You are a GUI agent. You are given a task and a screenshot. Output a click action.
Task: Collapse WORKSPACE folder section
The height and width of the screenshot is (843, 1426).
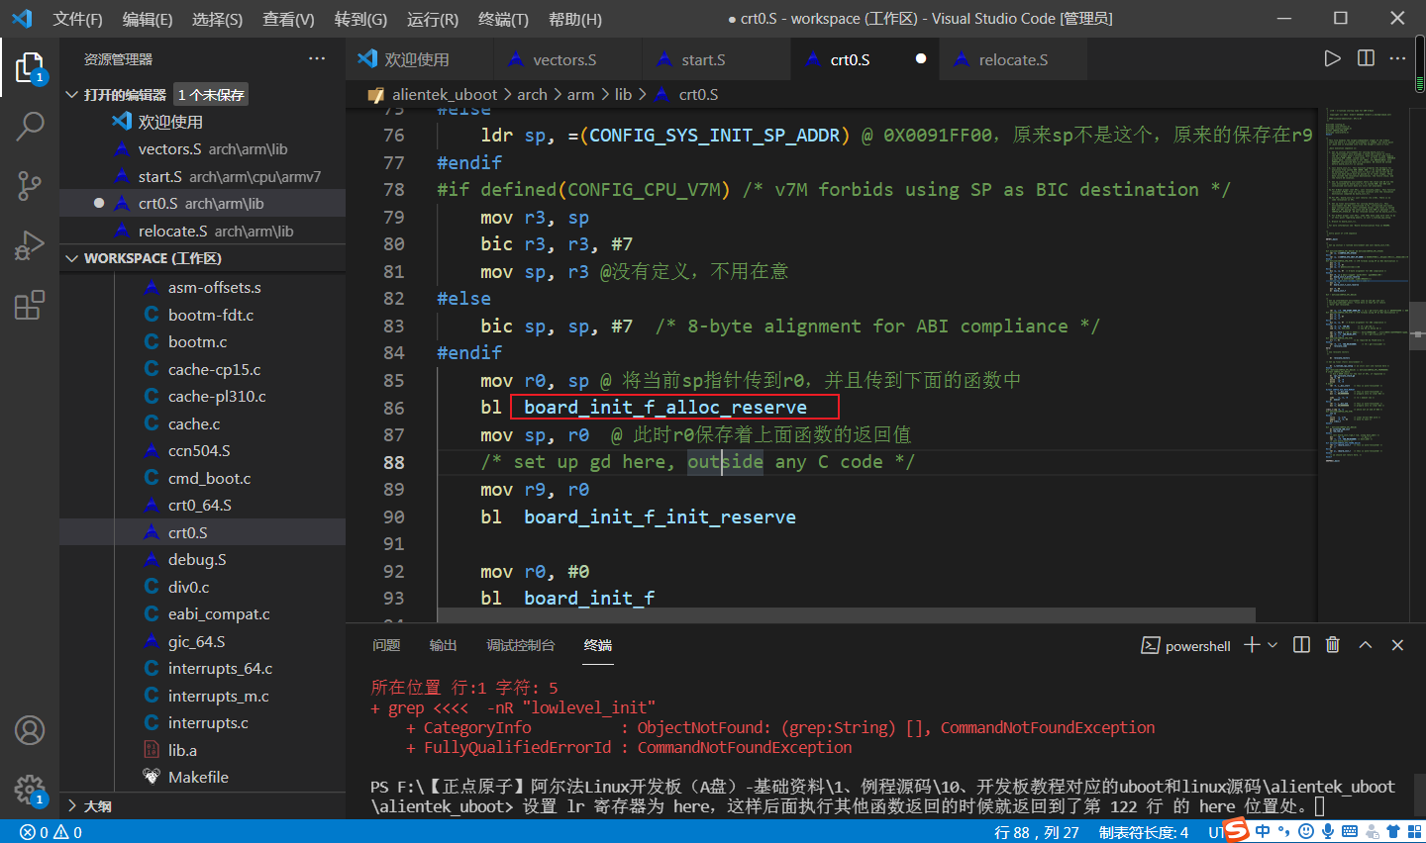coord(71,258)
